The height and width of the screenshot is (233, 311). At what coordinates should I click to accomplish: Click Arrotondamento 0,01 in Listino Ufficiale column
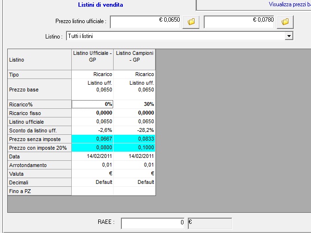(92, 165)
